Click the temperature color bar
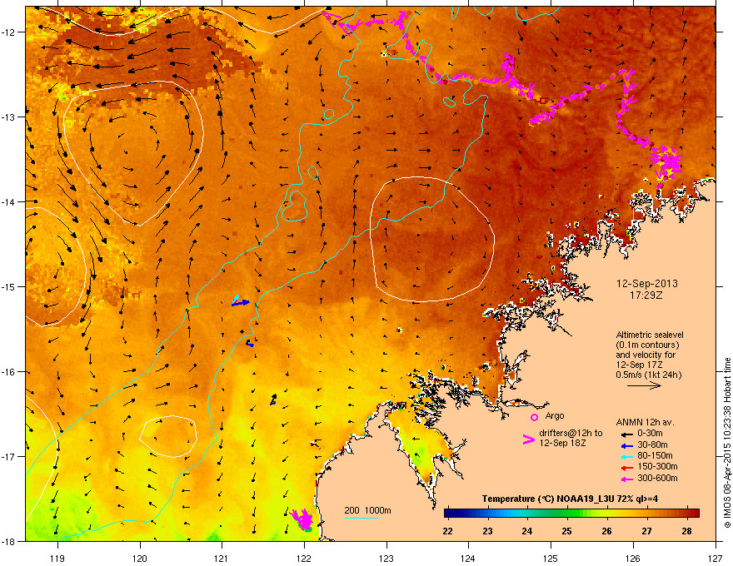The width and height of the screenshot is (733, 566). tap(571, 514)
